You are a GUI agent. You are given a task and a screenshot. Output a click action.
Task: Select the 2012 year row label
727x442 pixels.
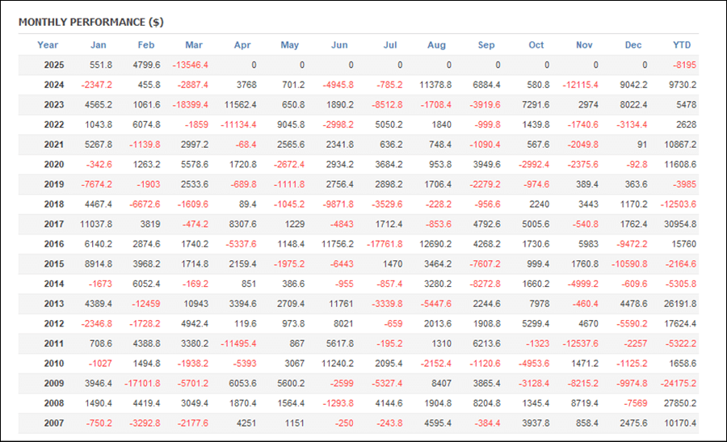[54, 324]
